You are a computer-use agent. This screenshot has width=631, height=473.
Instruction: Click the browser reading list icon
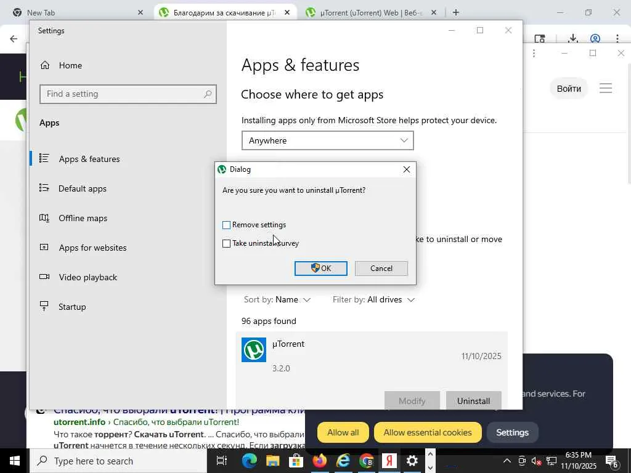(540, 39)
